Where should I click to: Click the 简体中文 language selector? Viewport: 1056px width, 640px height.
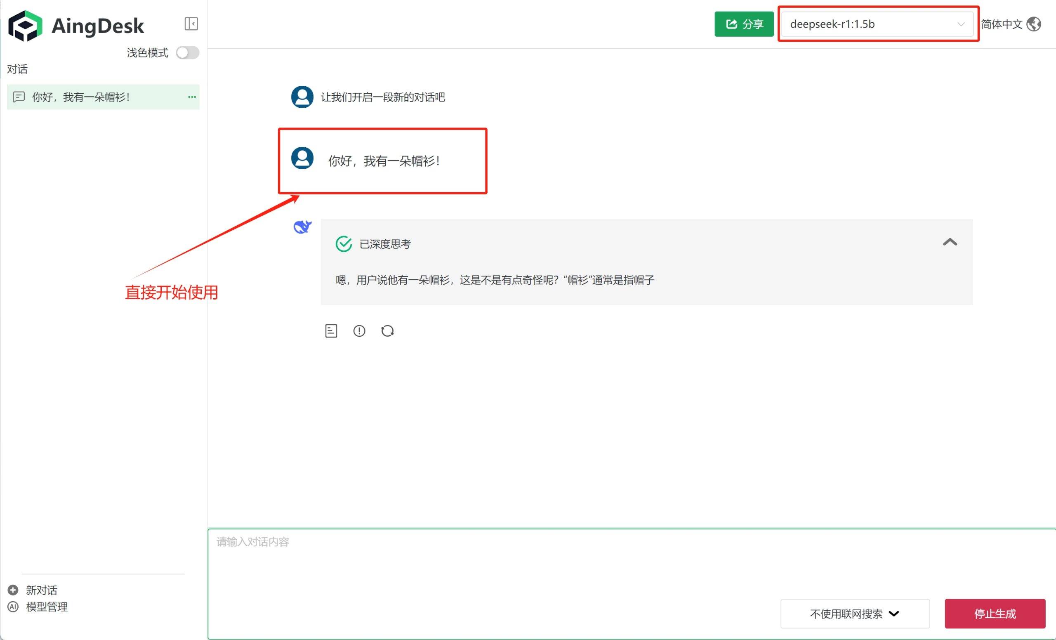(x=1002, y=24)
